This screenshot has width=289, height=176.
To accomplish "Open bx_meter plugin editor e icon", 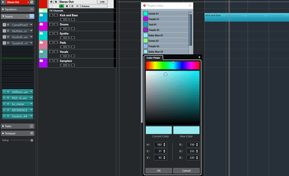I will [8, 104].
